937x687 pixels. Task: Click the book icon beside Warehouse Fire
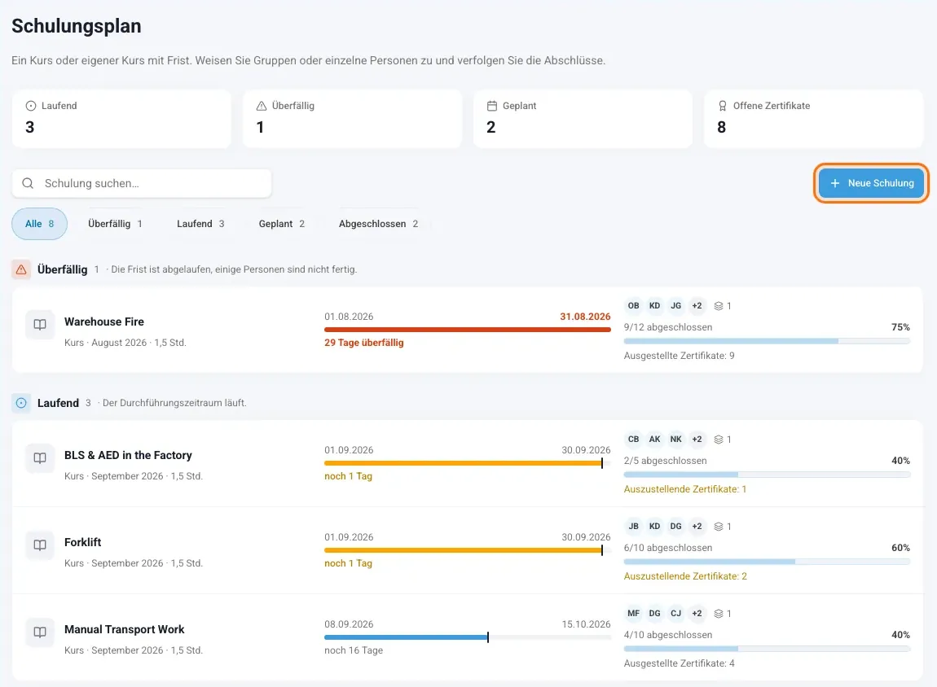40,325
